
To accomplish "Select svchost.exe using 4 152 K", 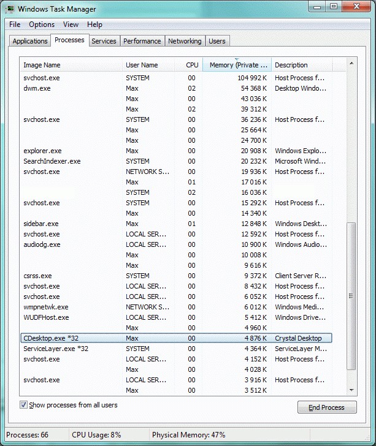I will click(x=176, y=359).
